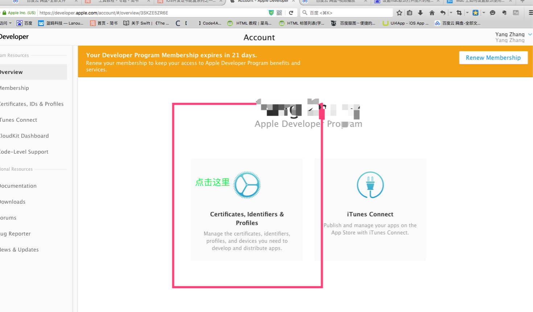The height and width of the screenshot is (312, 533).
Task: Open the downloads arrow icon in toolbar
Action: (420, 13)
